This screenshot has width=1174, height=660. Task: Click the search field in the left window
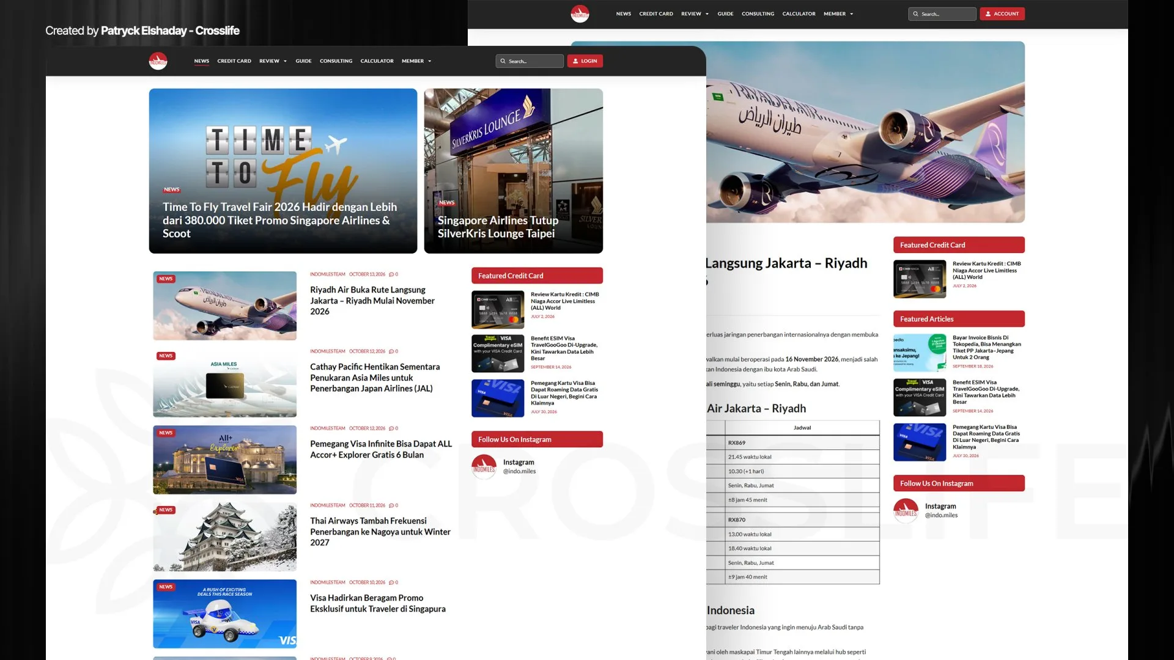pyautogui.click(x=530, y=61)
